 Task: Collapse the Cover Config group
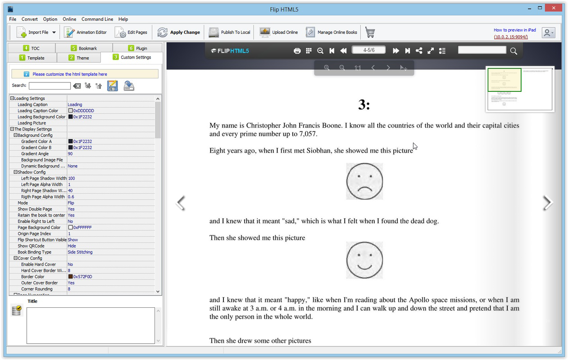click(x=16, y=258)
